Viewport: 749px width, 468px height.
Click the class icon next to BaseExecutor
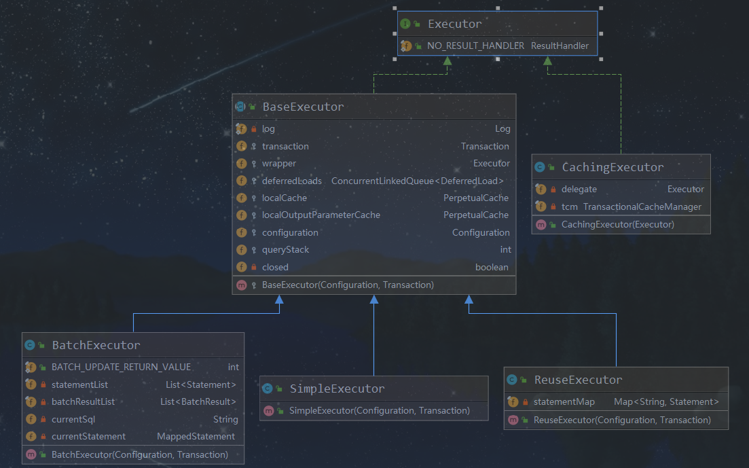point(240,107)
